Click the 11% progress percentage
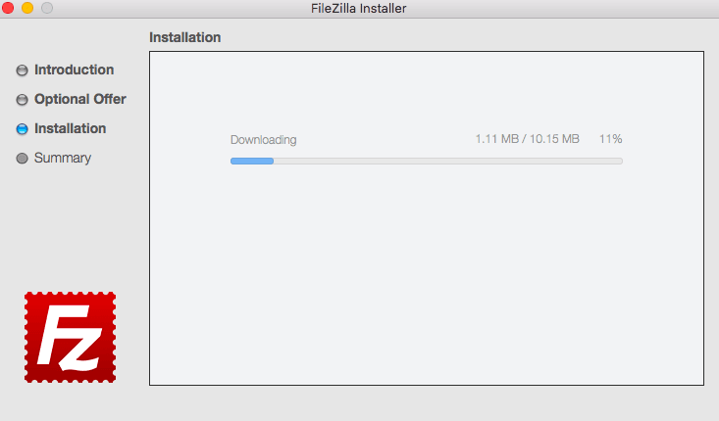The height and width of the screenshot is (421, 719). coord(610,140)
